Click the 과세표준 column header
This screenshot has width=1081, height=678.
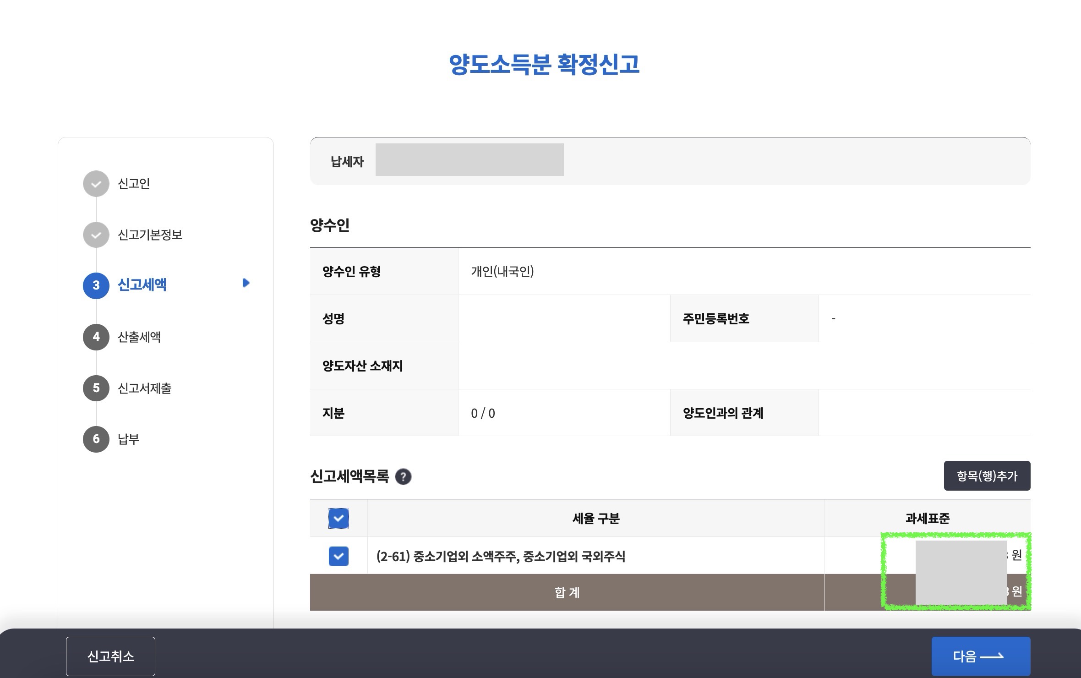928,519
